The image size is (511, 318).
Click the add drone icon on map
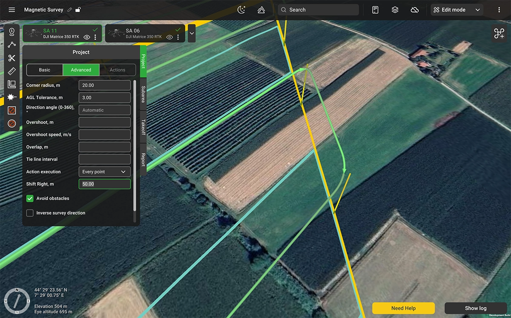tap(499, 34)
